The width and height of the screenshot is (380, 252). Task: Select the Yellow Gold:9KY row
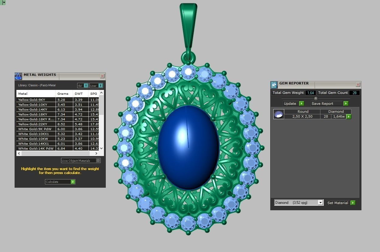tap(58, 100)
